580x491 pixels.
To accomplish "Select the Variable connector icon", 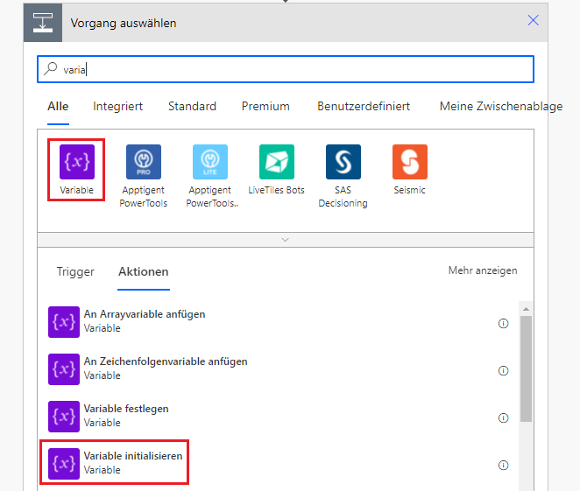I will click(77, 162).
